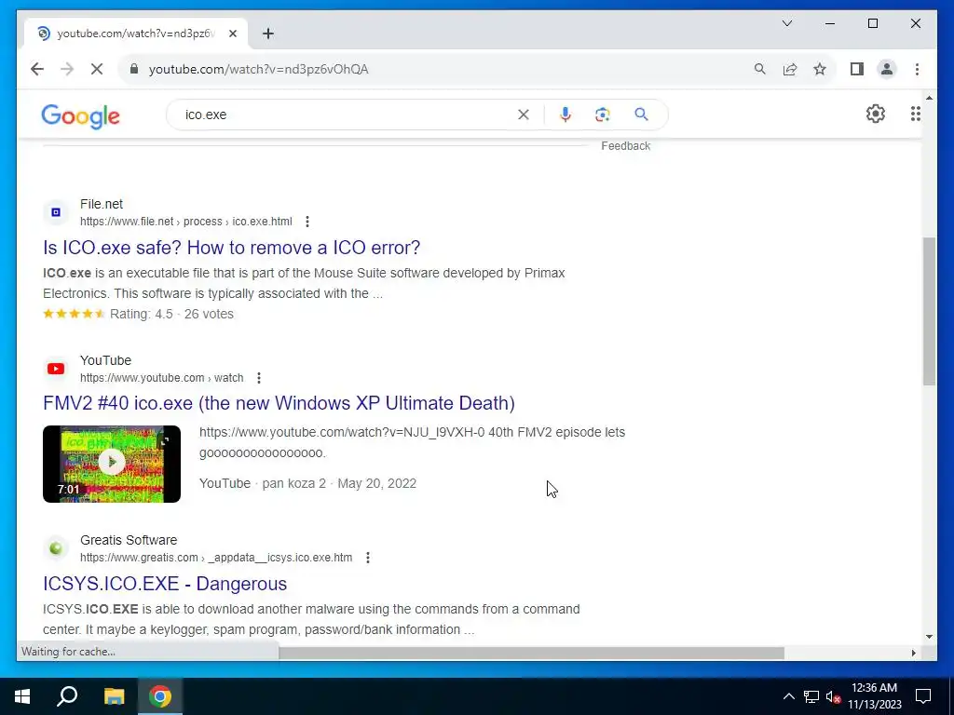Screen dimensions: 954x715
Task: Open the tab search dropdown
Action: tap(786, 23)
